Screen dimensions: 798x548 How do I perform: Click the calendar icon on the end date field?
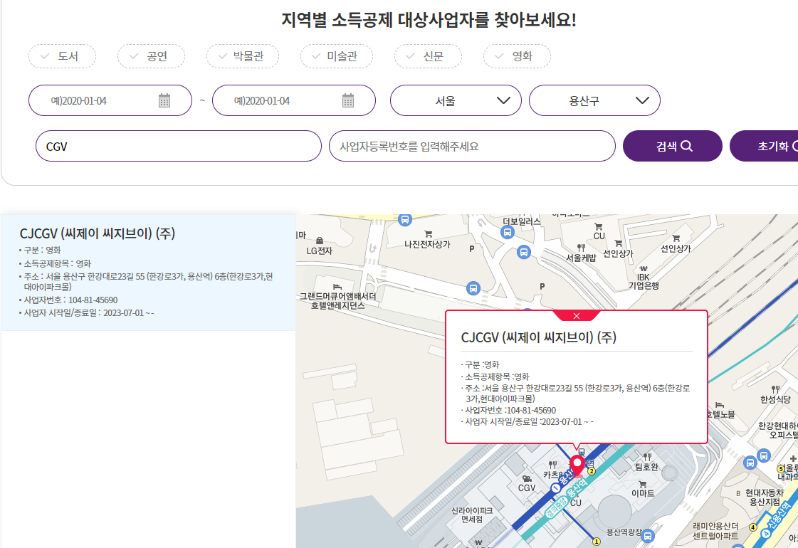pyautogui.click(x=350, y=100)
